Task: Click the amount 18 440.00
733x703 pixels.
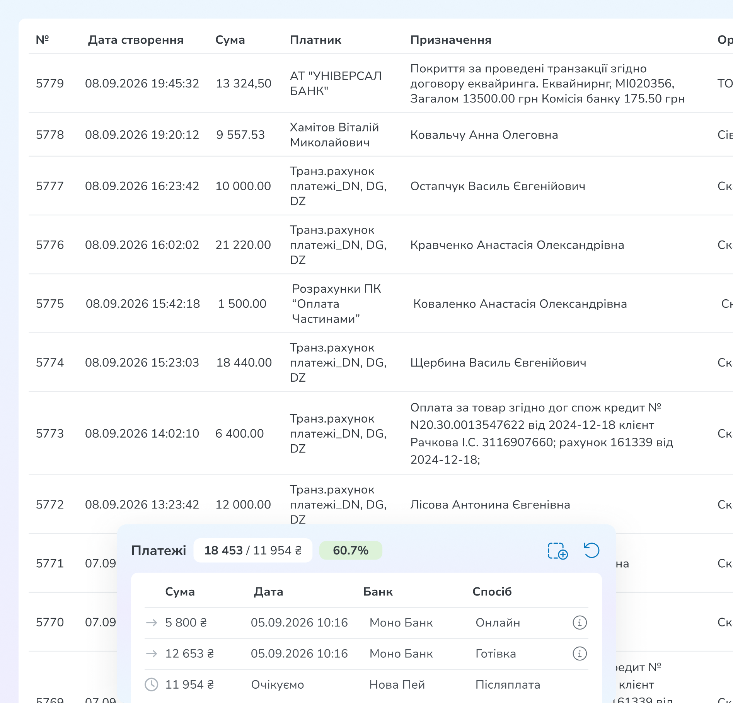Action: 244,362
